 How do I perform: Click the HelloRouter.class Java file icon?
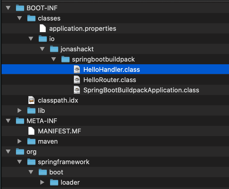(77, 80)
